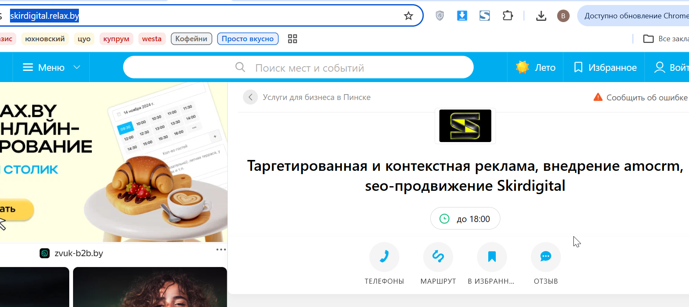Apply the available Chrome update
The height and width of the screenshot is (307, 689).
coord(633,16)
